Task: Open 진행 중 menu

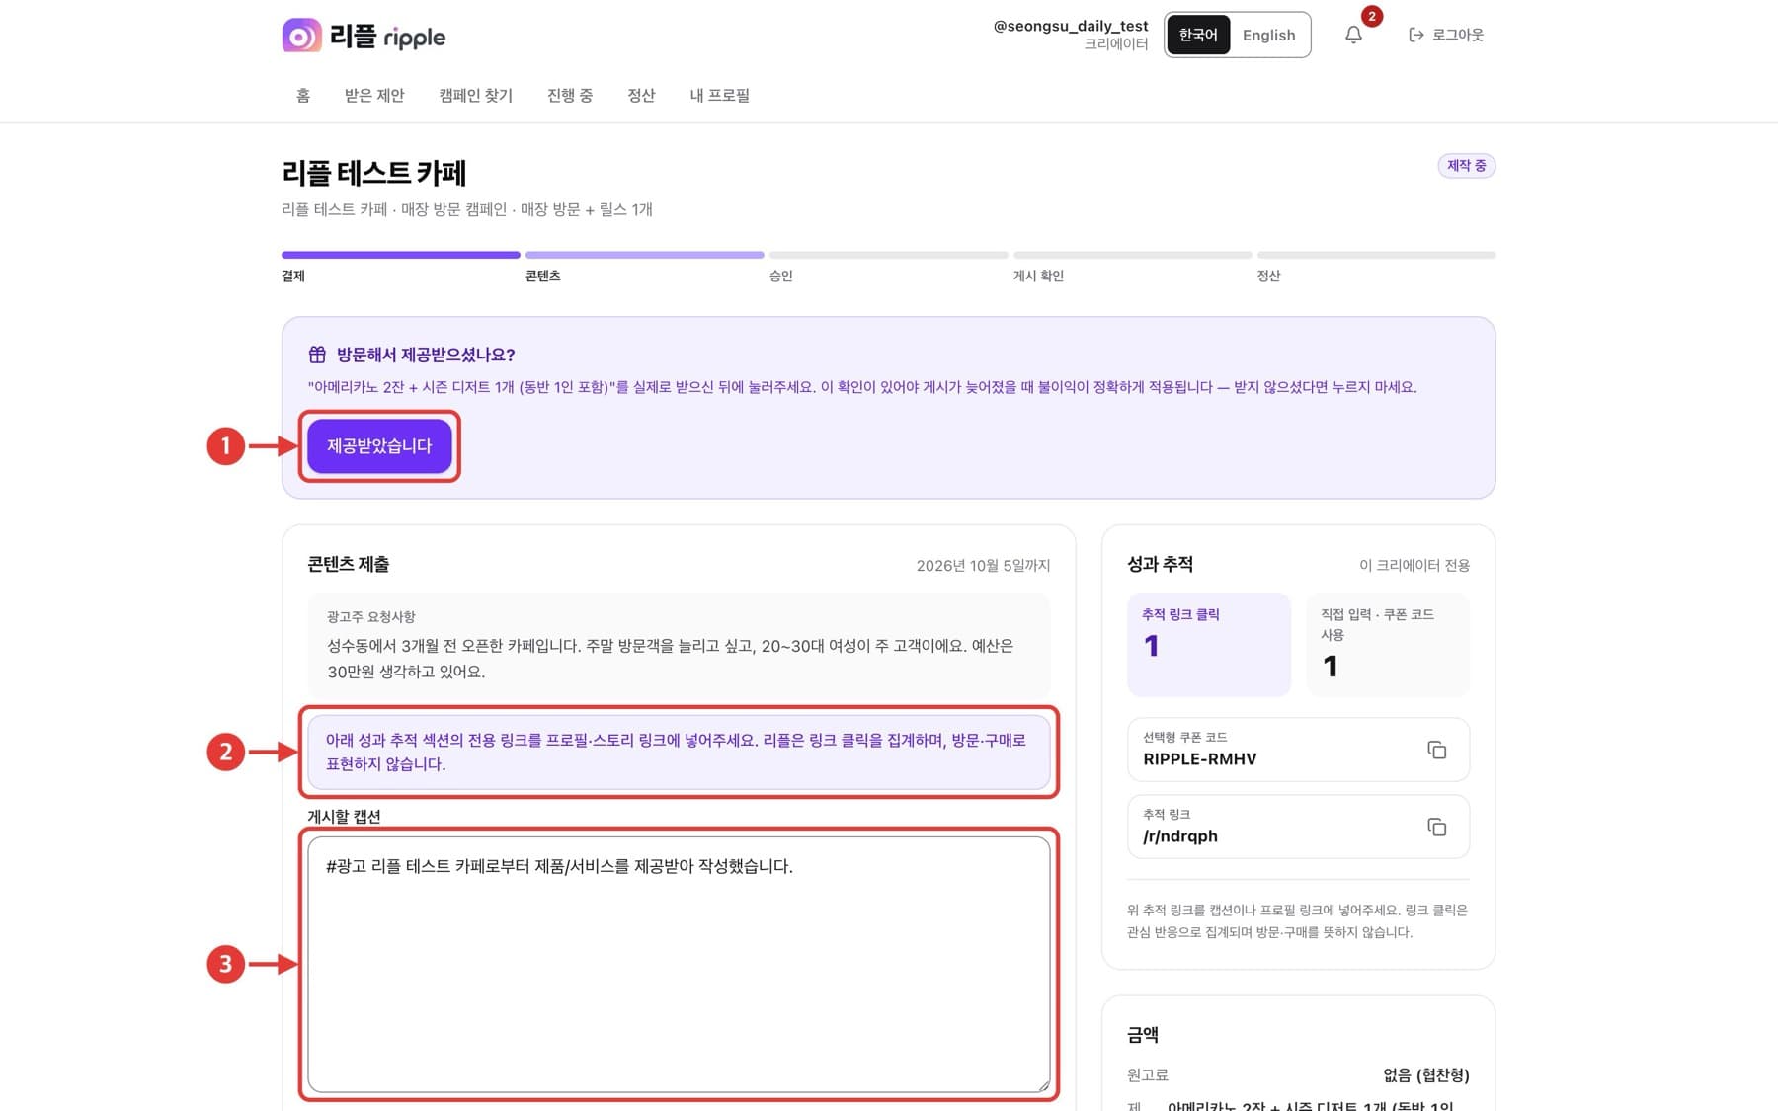Action: coord(570,95)
